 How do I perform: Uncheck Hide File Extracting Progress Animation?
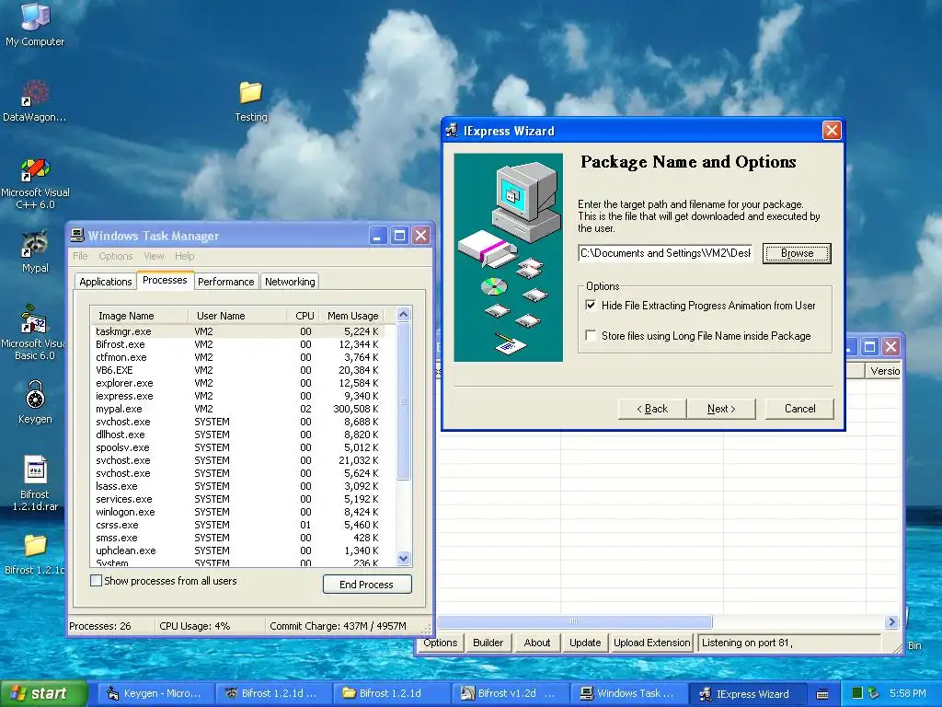click(592, 306)
